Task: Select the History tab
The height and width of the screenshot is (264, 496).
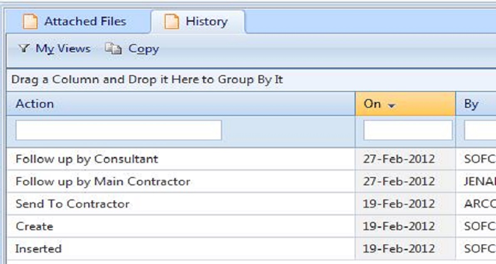Action: point(206,21)
